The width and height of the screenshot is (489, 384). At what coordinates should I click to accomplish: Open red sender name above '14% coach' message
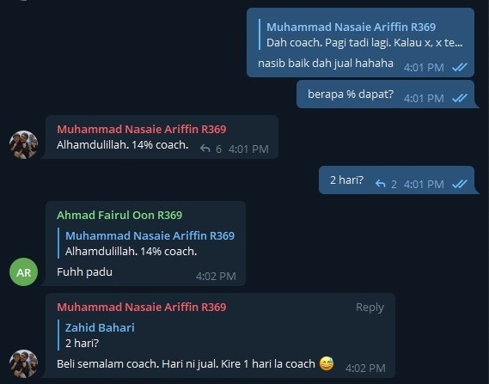tap(142, 129)
